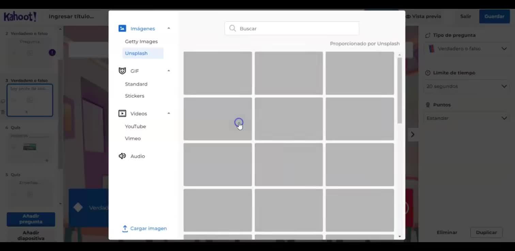Collapse the Videos section caret

[169, 113]
